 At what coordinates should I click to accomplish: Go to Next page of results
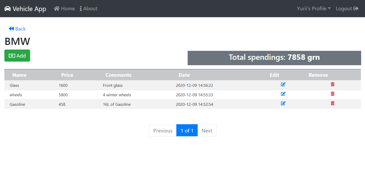click(x=207, y=130)
